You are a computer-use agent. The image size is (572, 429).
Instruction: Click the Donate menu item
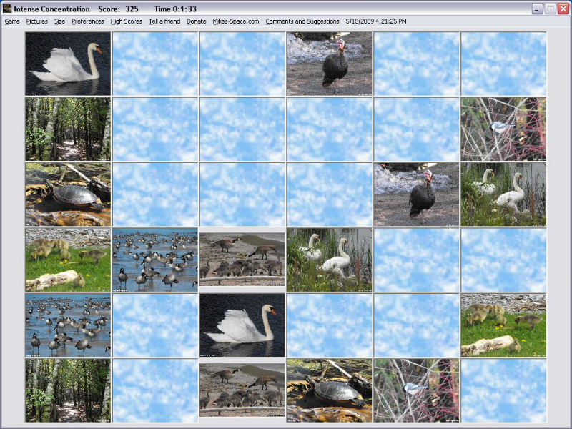point(197,21)
